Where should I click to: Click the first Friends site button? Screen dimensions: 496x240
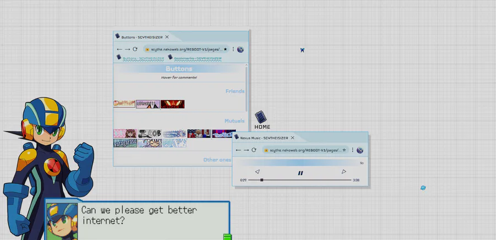pyautogui.click(x=125, y=104)
